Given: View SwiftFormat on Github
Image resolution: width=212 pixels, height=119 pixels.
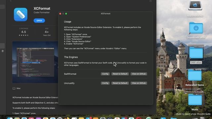Looking at the screenshot, I should [x=139, y=74].
